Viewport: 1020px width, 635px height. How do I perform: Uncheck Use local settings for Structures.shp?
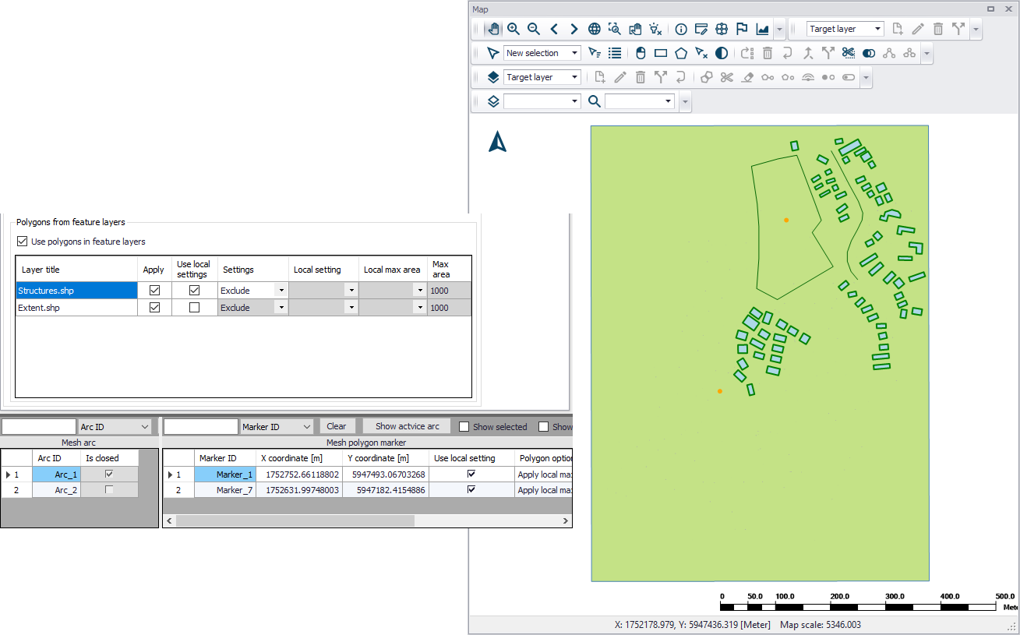[x=194, y=290]
